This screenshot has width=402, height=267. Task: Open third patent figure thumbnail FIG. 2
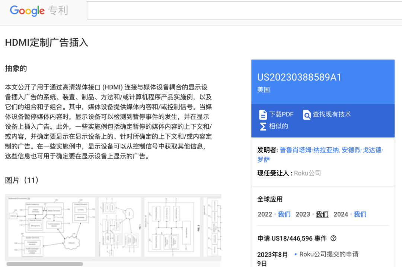(172, 227)
